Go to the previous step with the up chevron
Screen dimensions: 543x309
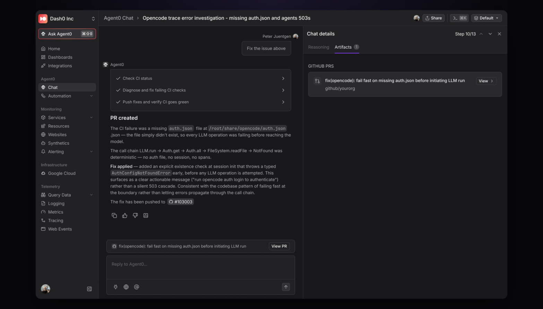[x=481, y=34]
